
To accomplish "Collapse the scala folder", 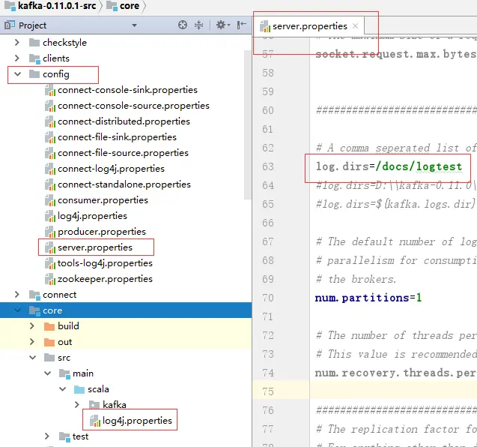I will pos(62,389).
